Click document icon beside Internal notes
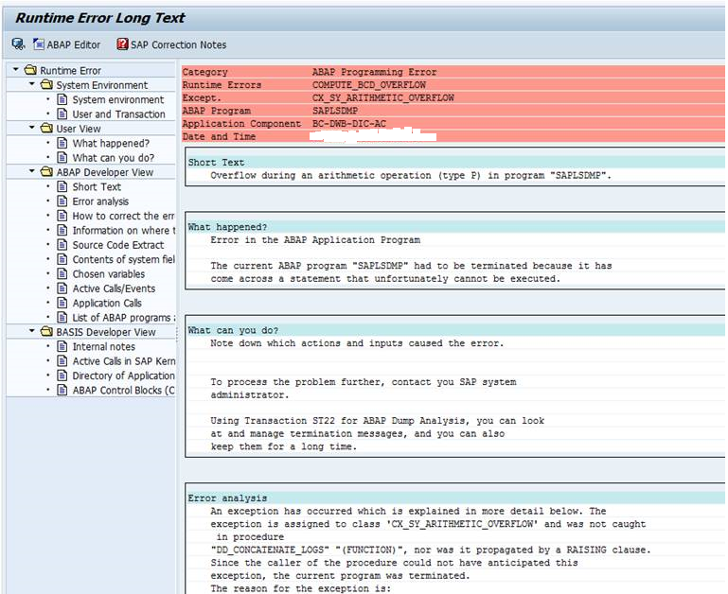The width and height of the screenshot is (728, 594). click(x=62, y=346)
